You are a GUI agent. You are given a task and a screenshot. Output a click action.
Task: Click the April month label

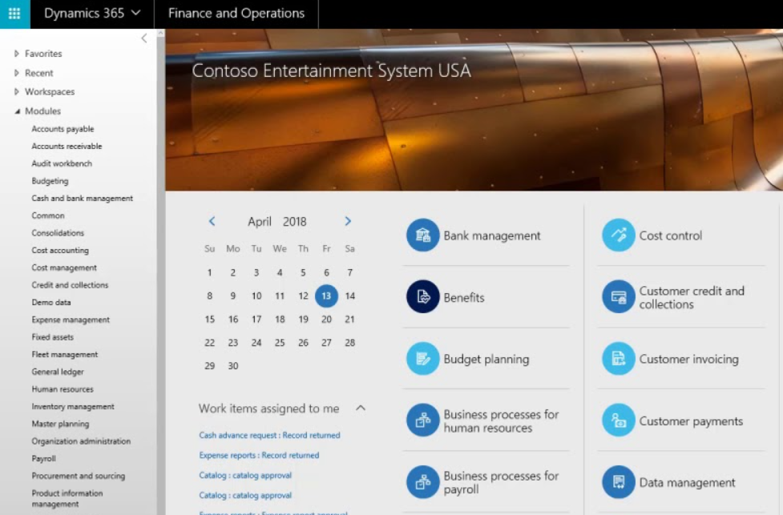(260, 222)
